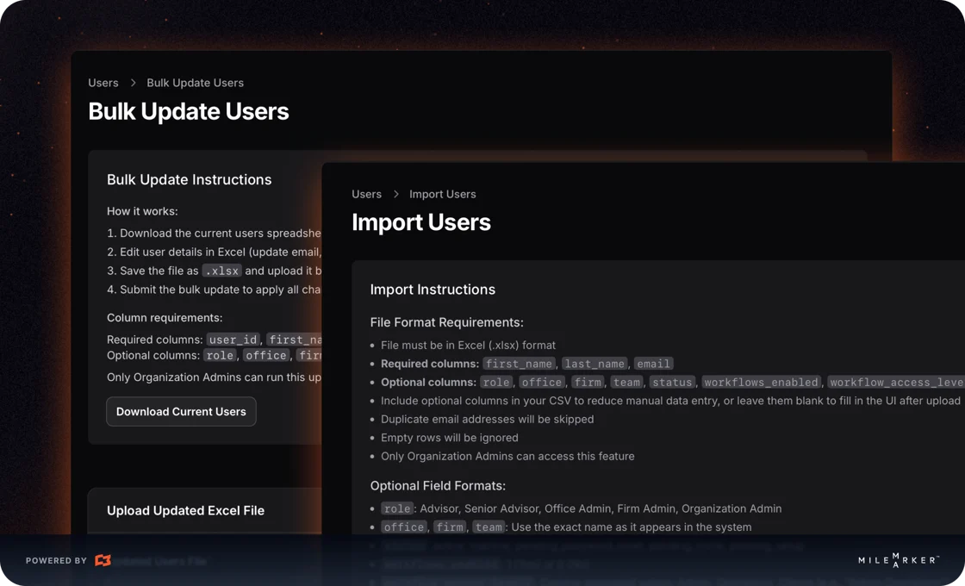
Task: Click the File Format Requirements subheading
Action: pos(447,322)
